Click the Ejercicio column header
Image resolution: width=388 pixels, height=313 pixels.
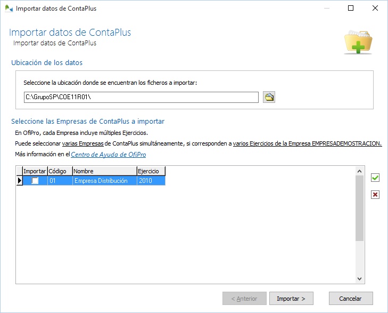click(151, 171)
